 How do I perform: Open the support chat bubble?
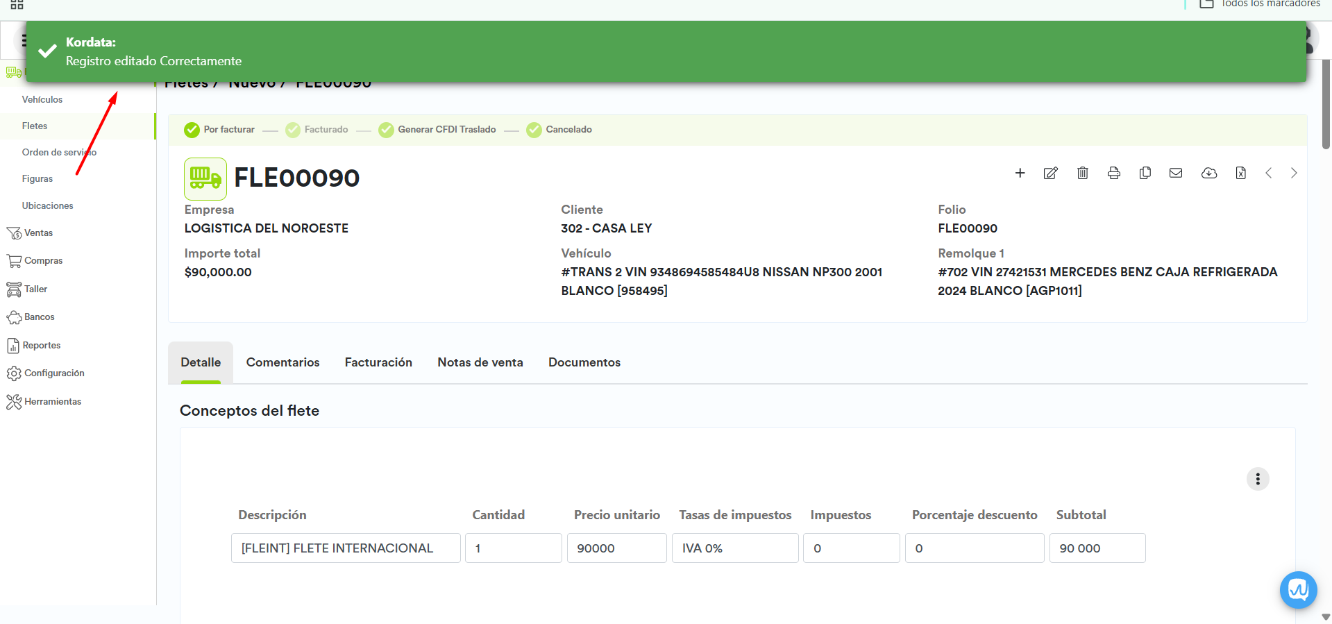click(1298, 590)
